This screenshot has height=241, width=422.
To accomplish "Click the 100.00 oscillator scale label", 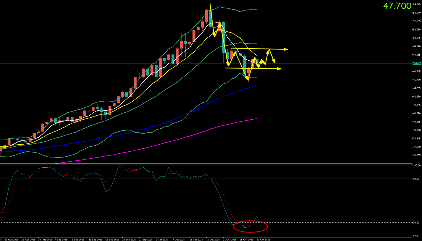I will point(416,165).
